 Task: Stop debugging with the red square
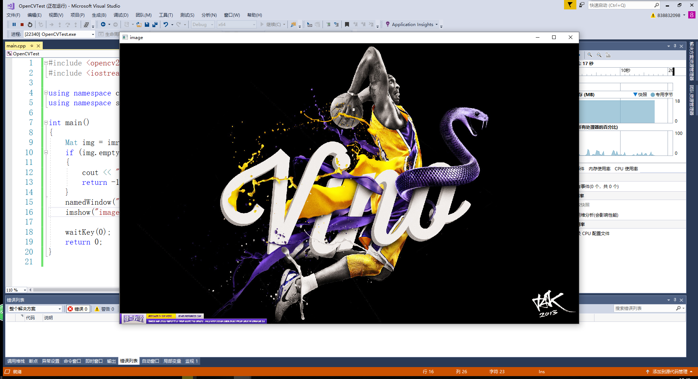tap(22, 25)
